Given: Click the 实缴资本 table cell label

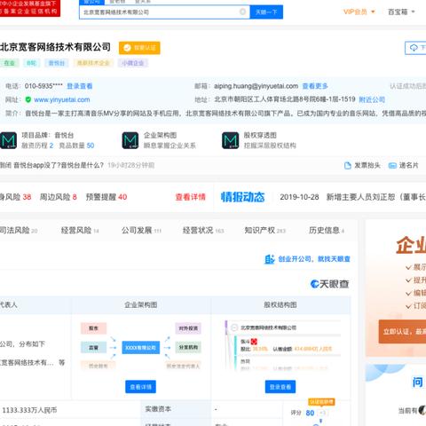Looking at the screenshot, I should tap(158, 409).
